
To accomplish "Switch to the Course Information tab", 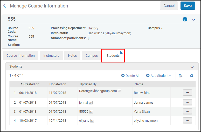I will point(20,56).
